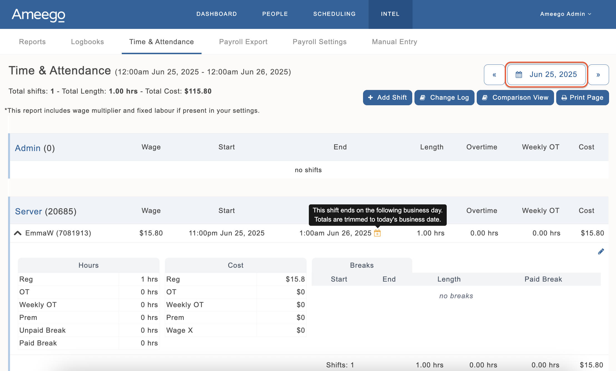This screenshot has width=616, height=371.
Task: Switch to the Reports tab
Action: click(32, 42)
